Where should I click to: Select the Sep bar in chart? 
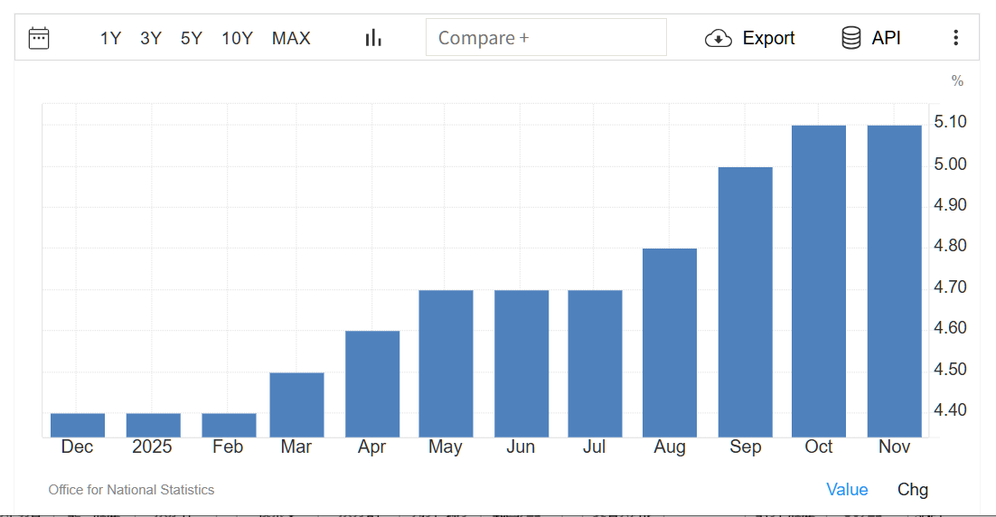(745, 302)
